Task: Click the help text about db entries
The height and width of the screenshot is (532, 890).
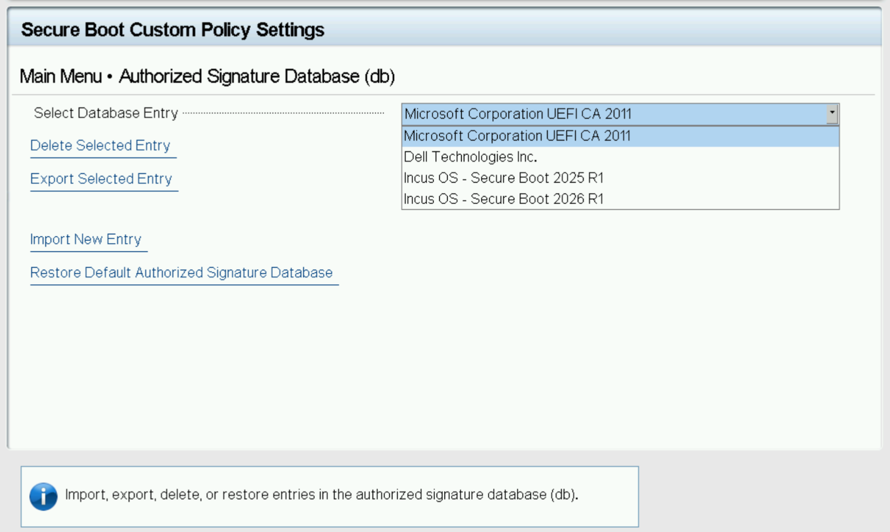Action: (321, 495)
